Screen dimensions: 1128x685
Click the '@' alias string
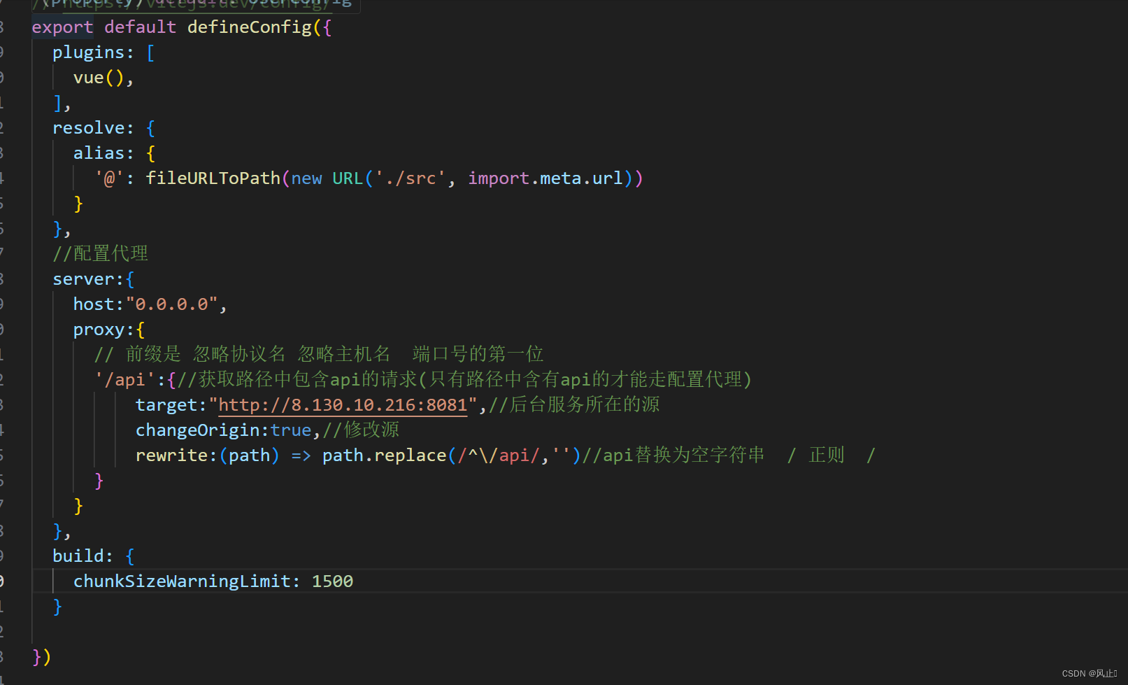[x=108, y=178]
